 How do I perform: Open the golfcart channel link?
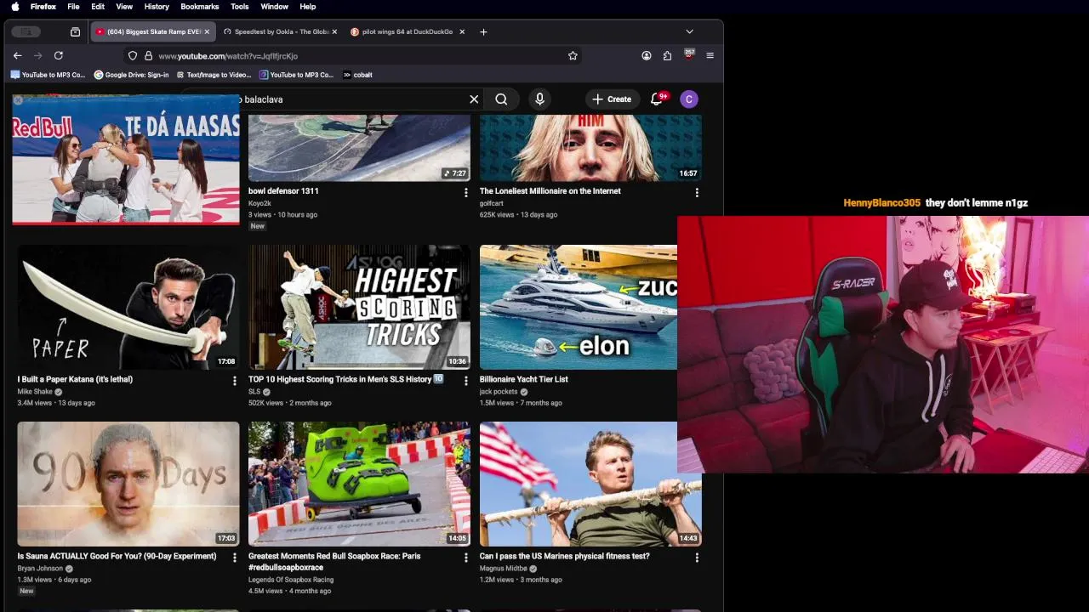click(492, 203)
